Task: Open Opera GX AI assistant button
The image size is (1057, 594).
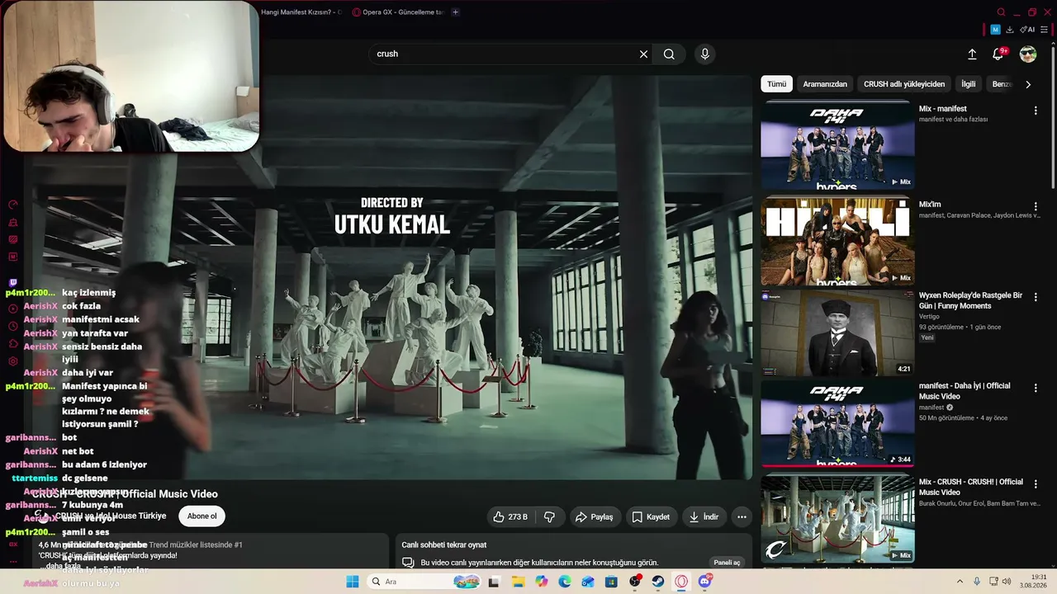Action: coord(1028,30)
